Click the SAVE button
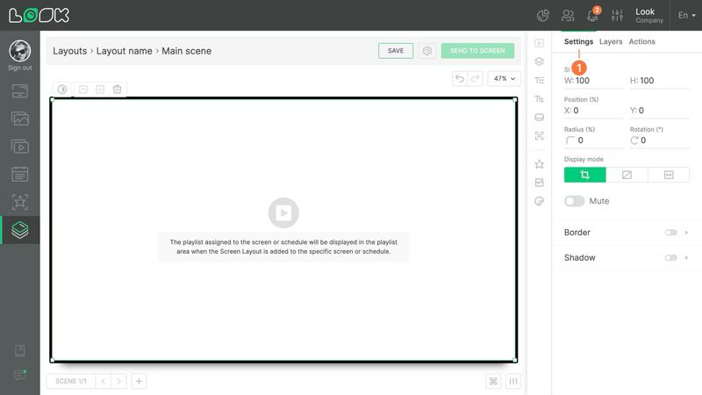 pyautogui.click(x=396, y=51)
